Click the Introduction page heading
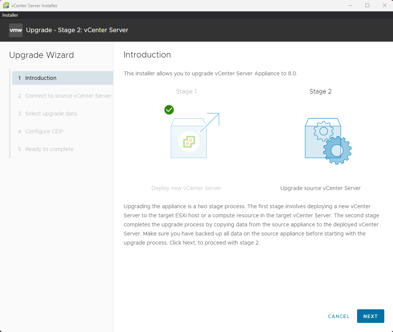This screenshot has width=393, height=332. tap(147, 55)
